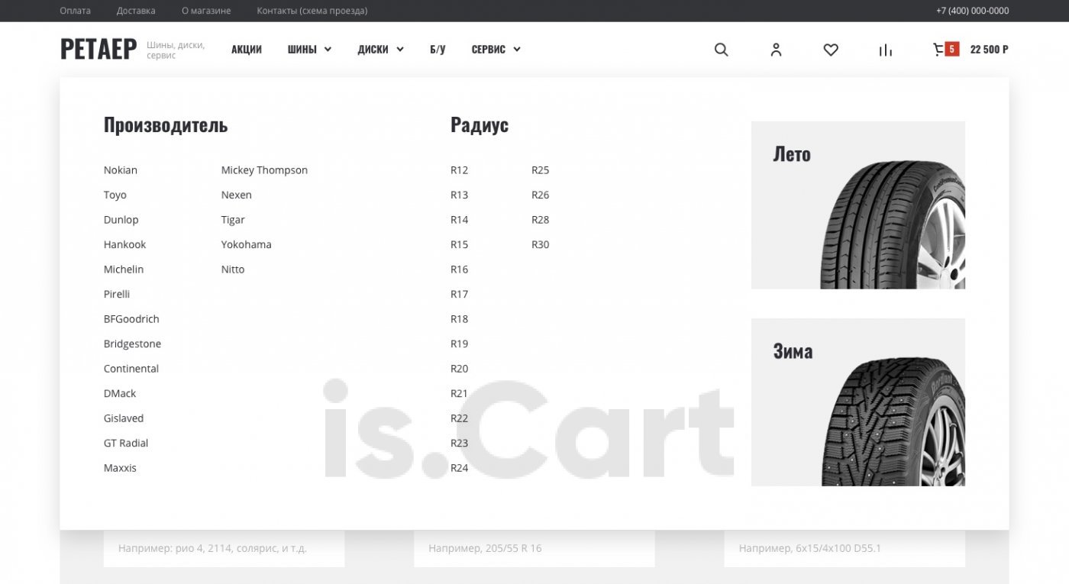Open the Б/У menu item
1069x584 pixels.
[x=438, y=50]
